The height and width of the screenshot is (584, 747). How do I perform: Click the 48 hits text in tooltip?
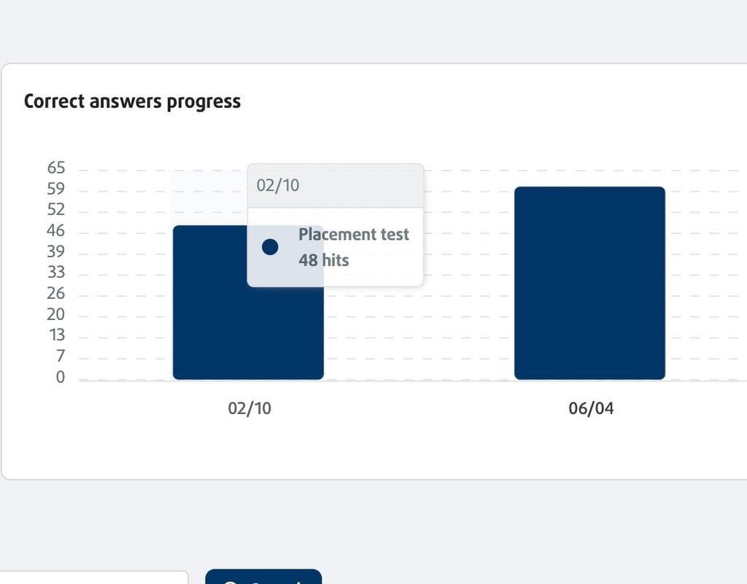[323, 260]
